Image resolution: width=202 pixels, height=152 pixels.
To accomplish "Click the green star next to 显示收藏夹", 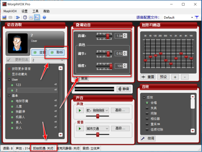I will click(x=9, y=74).
